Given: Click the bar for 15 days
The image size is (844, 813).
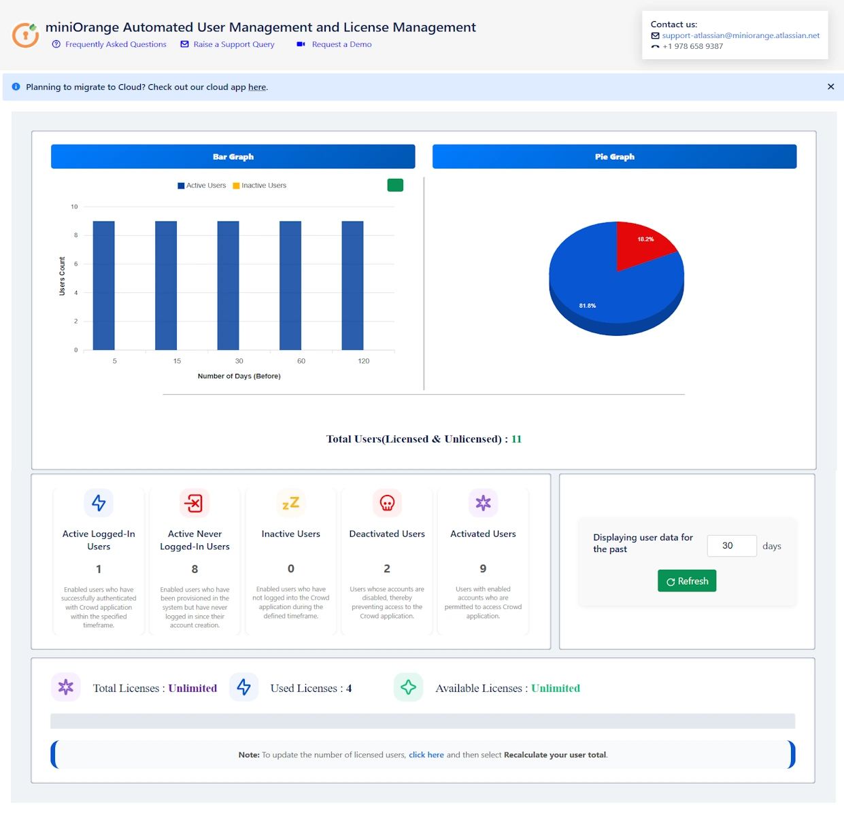Looking at the screenshot, I should (166, 286).
